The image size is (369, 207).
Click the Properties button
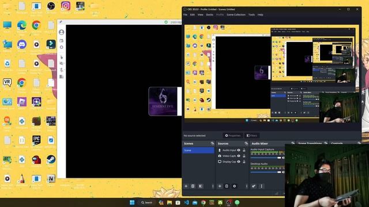pyautogui.click(x=233, y=136)
